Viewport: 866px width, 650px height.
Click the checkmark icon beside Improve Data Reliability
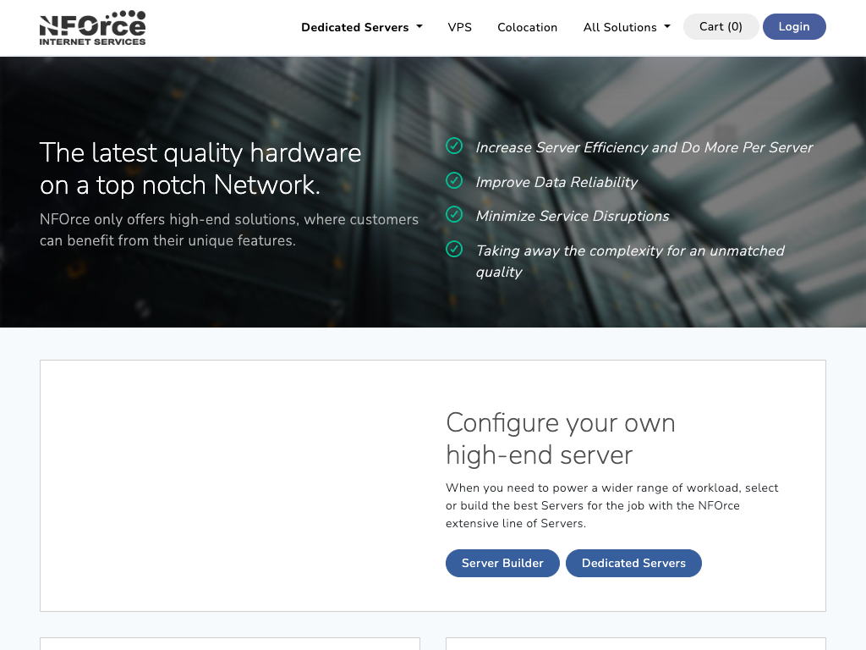click(454, 180)
